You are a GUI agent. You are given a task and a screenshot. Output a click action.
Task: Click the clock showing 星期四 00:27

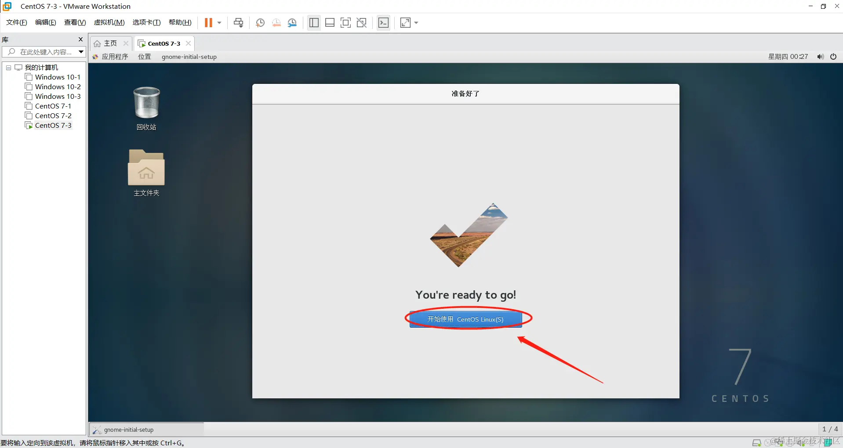[788, 57]
